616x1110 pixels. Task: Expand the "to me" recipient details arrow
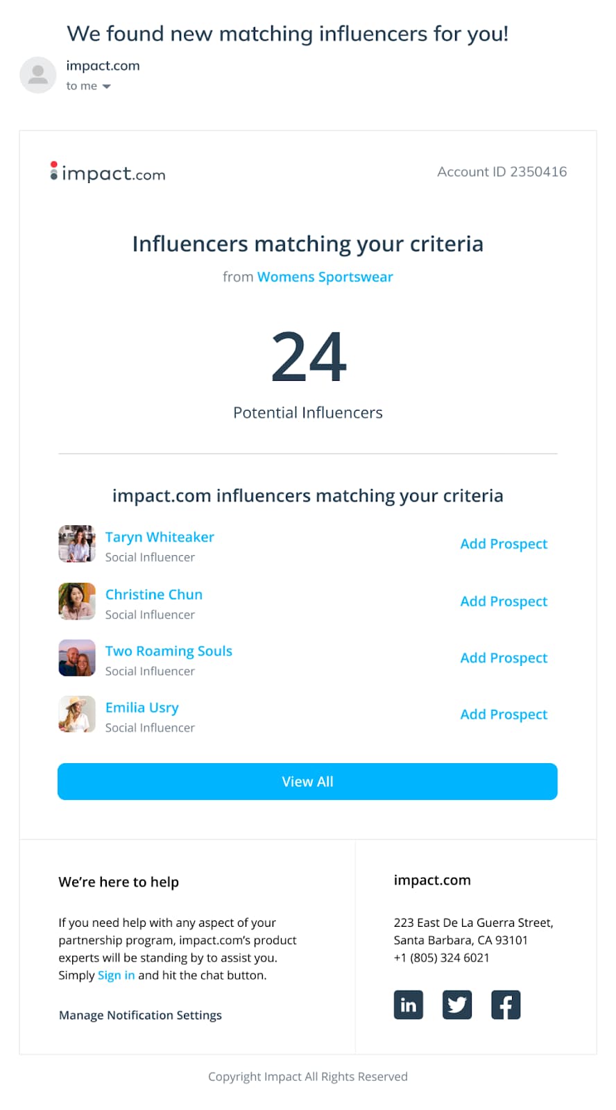(x=106, y=87)
